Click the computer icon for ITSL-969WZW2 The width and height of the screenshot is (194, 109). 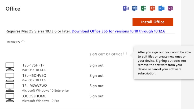(x=10, y=87)
